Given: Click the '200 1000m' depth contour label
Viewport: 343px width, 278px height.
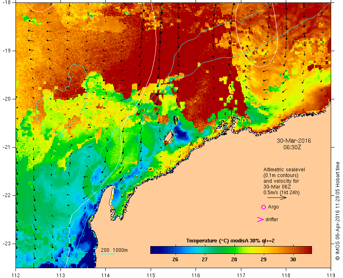Looking at the screenshot, I should tap(114, 250).
